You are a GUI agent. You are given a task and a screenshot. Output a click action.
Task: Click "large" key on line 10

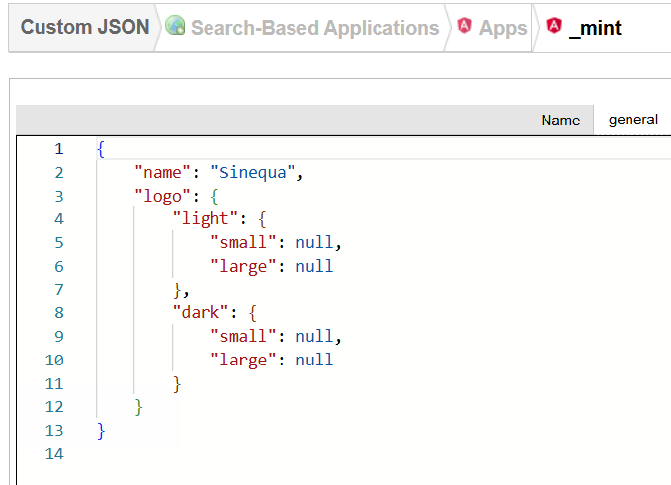[x=243, y=360]
